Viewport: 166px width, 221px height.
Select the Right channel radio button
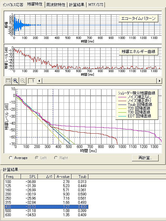coord(61,158)
